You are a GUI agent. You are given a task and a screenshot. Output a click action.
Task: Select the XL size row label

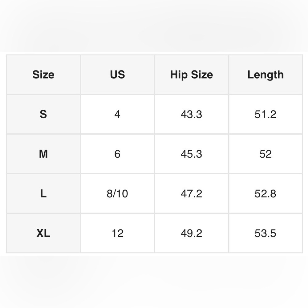[x=43, y=233]
